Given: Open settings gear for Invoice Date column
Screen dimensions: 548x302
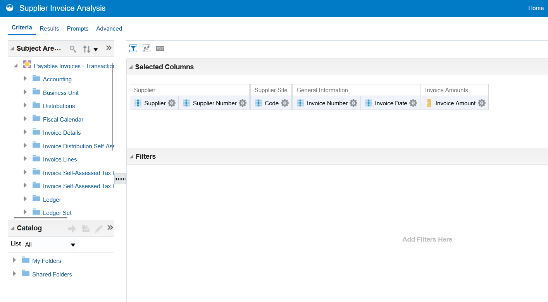Looking at the screenshot, I should (413, 103).
